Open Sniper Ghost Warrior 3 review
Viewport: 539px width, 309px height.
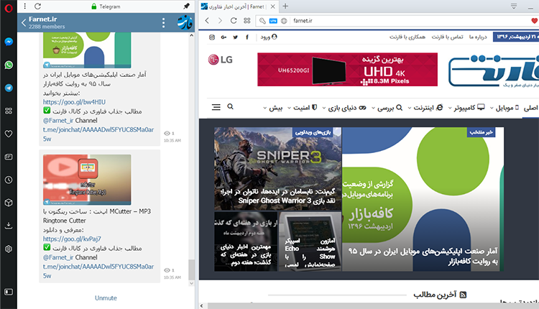coord(277,169)
